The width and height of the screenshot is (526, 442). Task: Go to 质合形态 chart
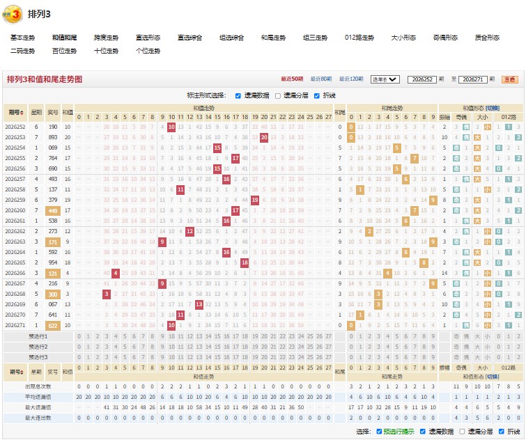click(x=487, y=38)
